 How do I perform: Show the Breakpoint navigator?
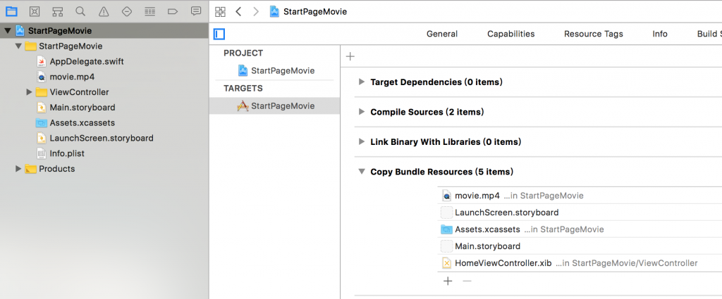[x=173, y=11]
